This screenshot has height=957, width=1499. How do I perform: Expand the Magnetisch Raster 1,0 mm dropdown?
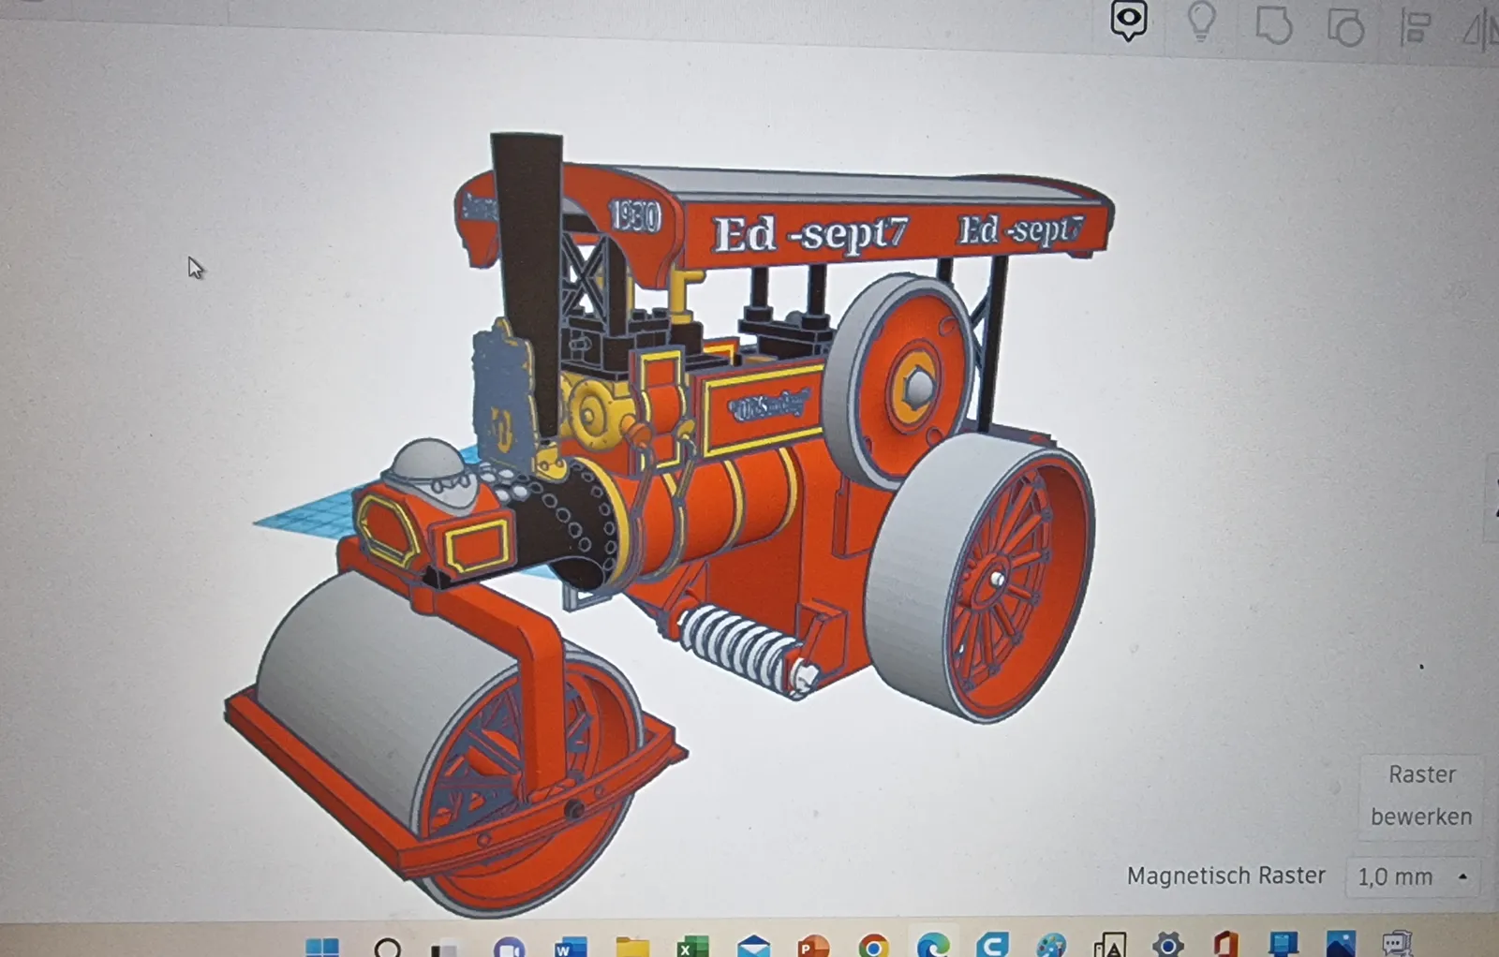coord(1413,876)
